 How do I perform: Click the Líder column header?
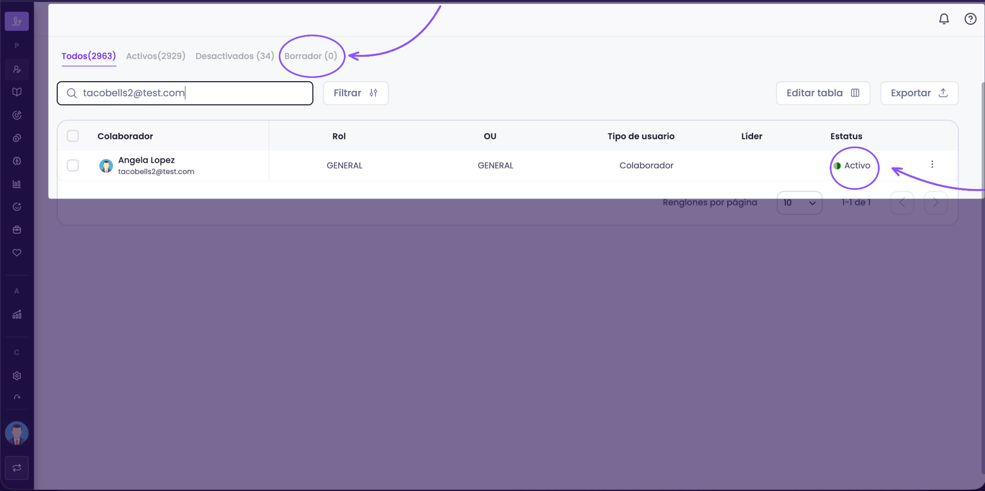click(752, 136)
